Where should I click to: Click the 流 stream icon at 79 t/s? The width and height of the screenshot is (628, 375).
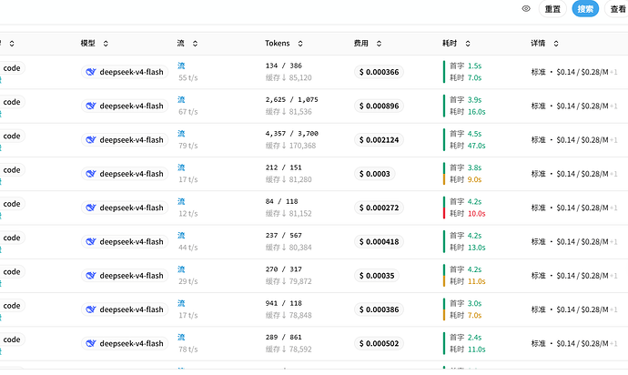(x=181, y=134)
